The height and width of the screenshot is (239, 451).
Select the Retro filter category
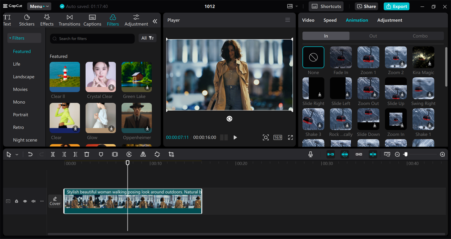click(x=18, y=127)
